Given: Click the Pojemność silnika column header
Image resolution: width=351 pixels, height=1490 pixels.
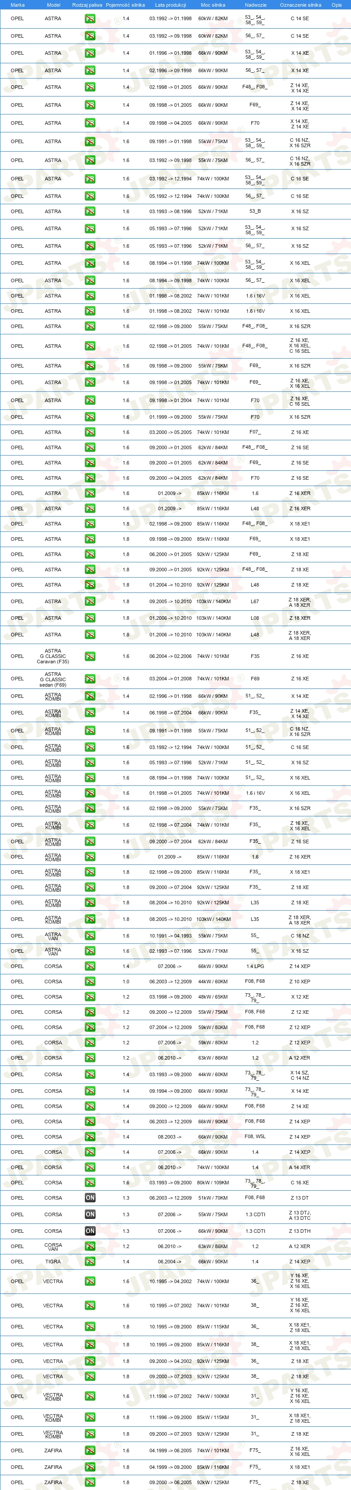Looking at the screenshot, I should point(126,4).
